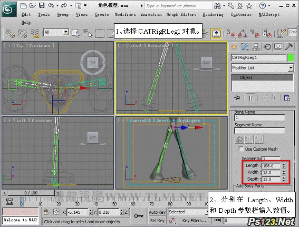Open the Modifiers menu
Viewport: 299px width, 227px height.
pyautogui.click(x=126, y=14)
